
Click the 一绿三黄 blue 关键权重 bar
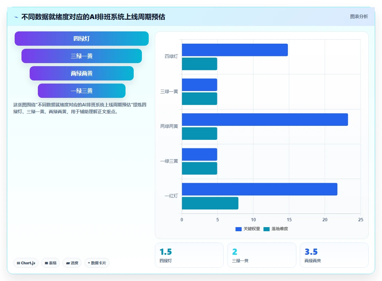point(200,154)
